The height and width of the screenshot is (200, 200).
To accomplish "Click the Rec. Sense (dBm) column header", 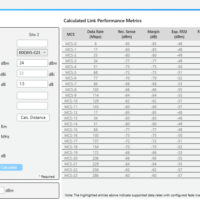I will (x=126, y=34).
